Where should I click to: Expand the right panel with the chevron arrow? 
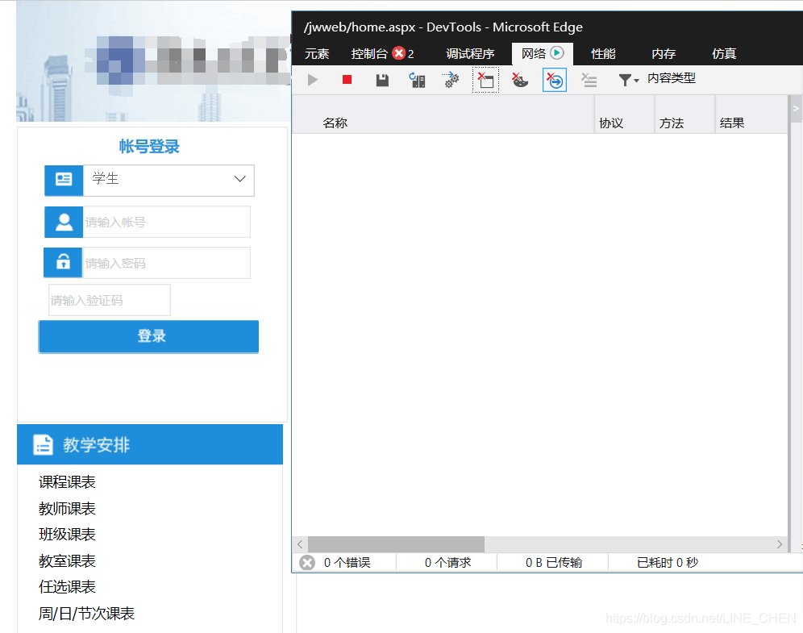pyautogui.click(x=794, y=107)
